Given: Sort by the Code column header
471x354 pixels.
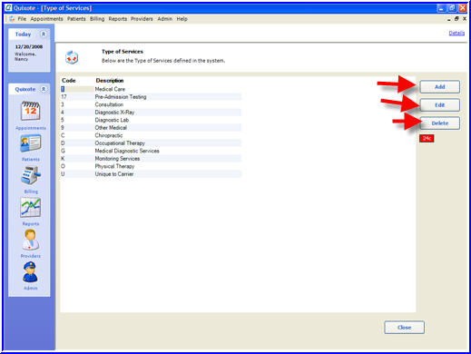Looking at the screenshot, I should [69, 81].
